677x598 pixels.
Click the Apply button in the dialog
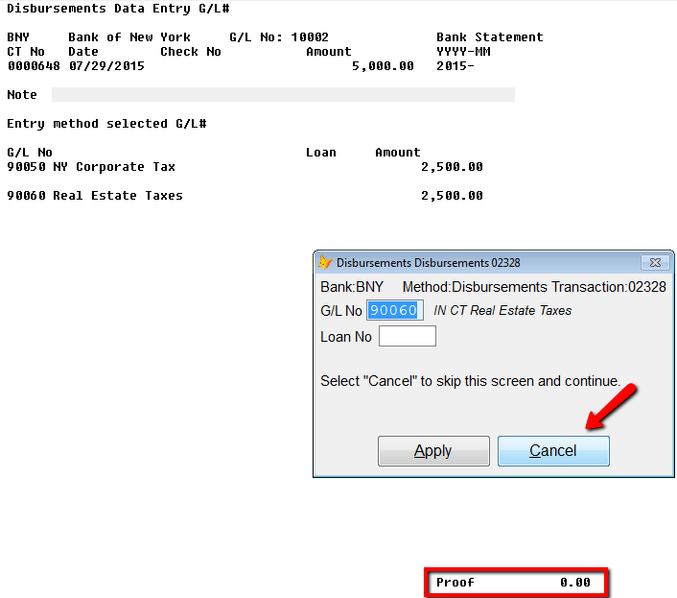click(x=433, y=451)
